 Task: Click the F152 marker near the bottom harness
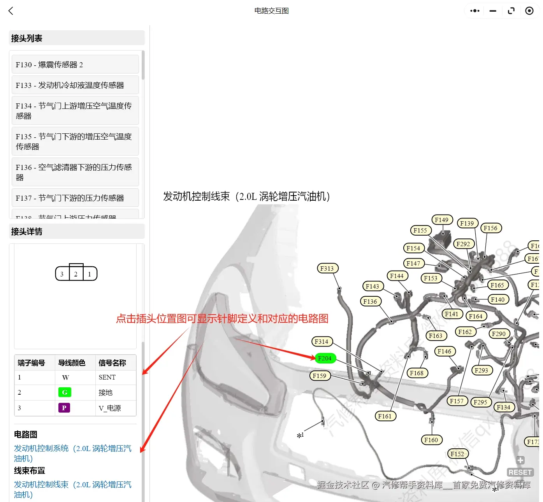[x=458, y=453]
